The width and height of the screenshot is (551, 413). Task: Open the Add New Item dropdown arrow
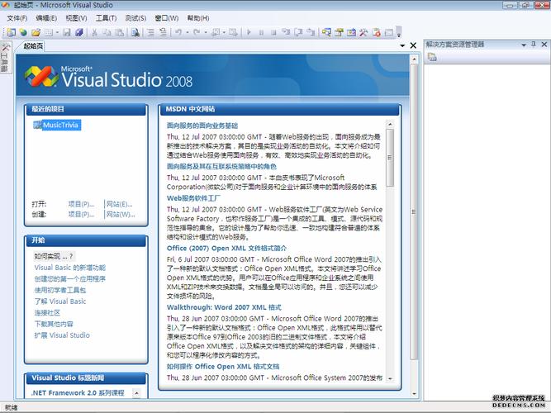[x=57, y=32]
